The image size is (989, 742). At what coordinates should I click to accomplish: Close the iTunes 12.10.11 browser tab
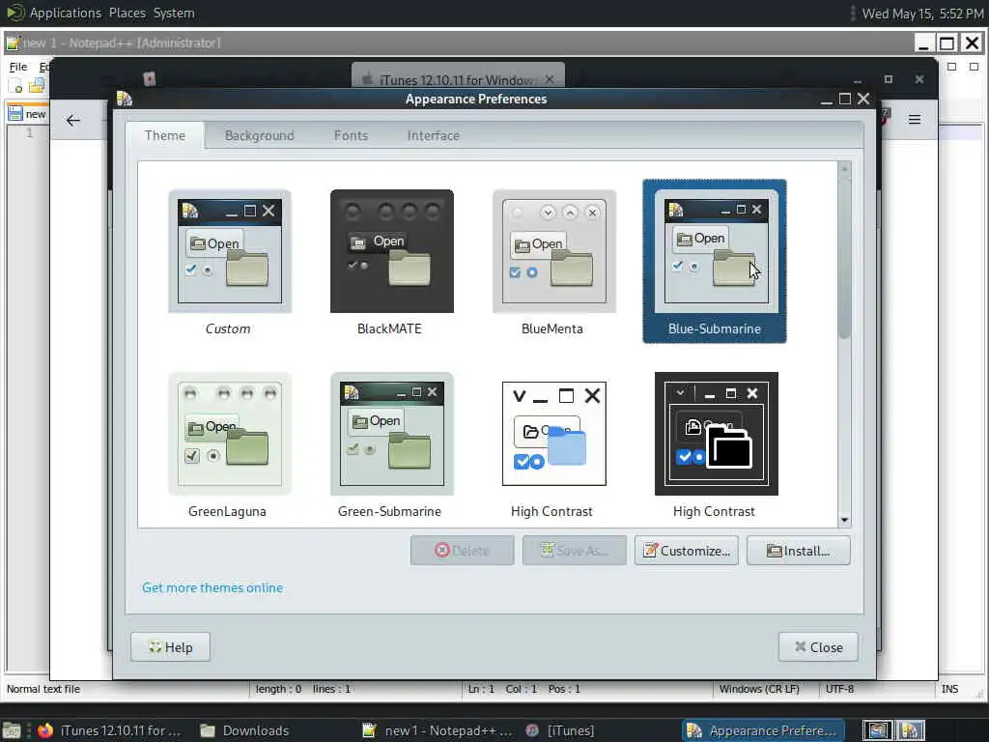click(550, 79)
